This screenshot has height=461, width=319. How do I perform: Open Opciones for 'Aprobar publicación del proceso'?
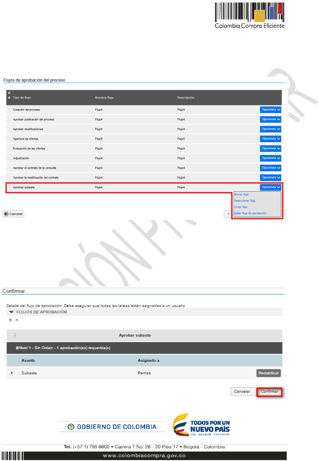click(x=270, y=119)
